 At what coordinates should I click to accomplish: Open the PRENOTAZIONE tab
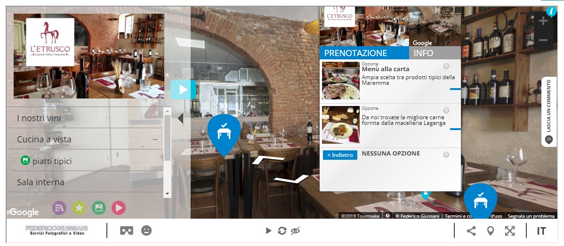(x=364, y=53)
